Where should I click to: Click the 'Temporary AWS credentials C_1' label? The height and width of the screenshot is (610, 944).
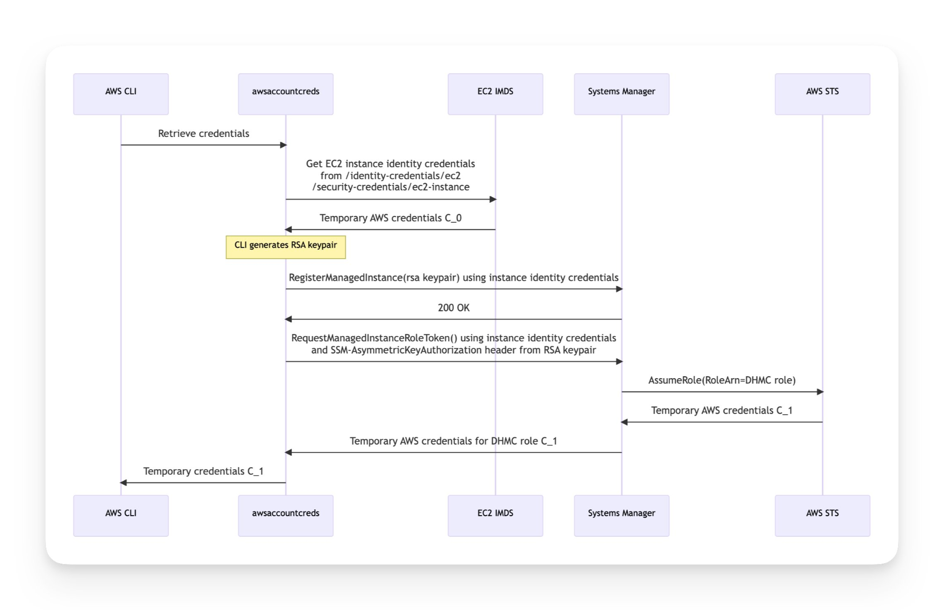click(722, 411)
